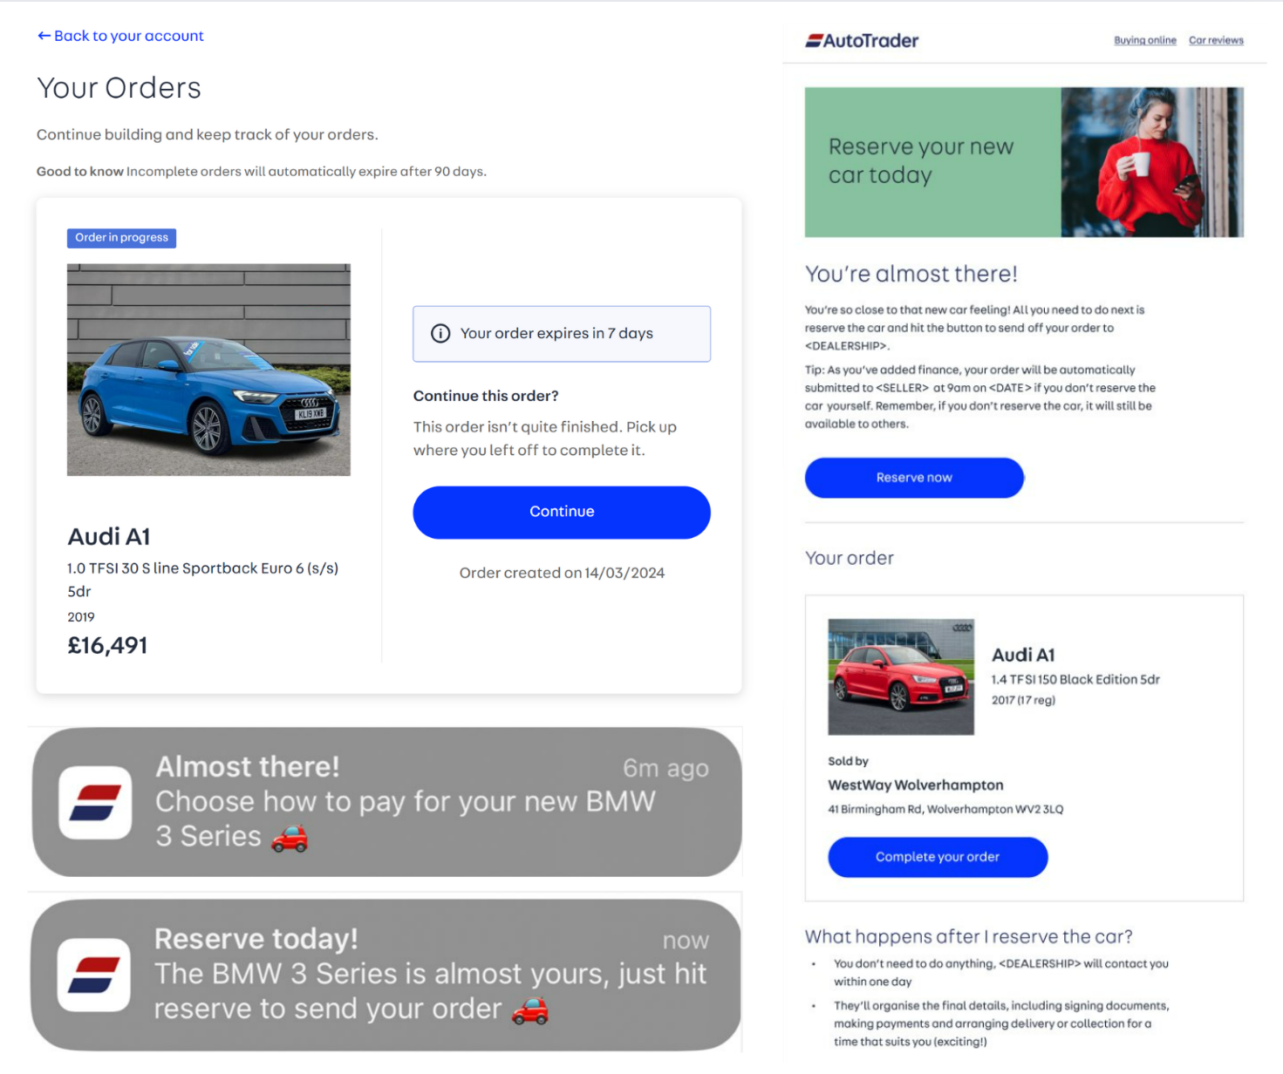The image size is (1283, 1074).
Task: Click the info icon in expiry notice
Action: coord(440,334)
